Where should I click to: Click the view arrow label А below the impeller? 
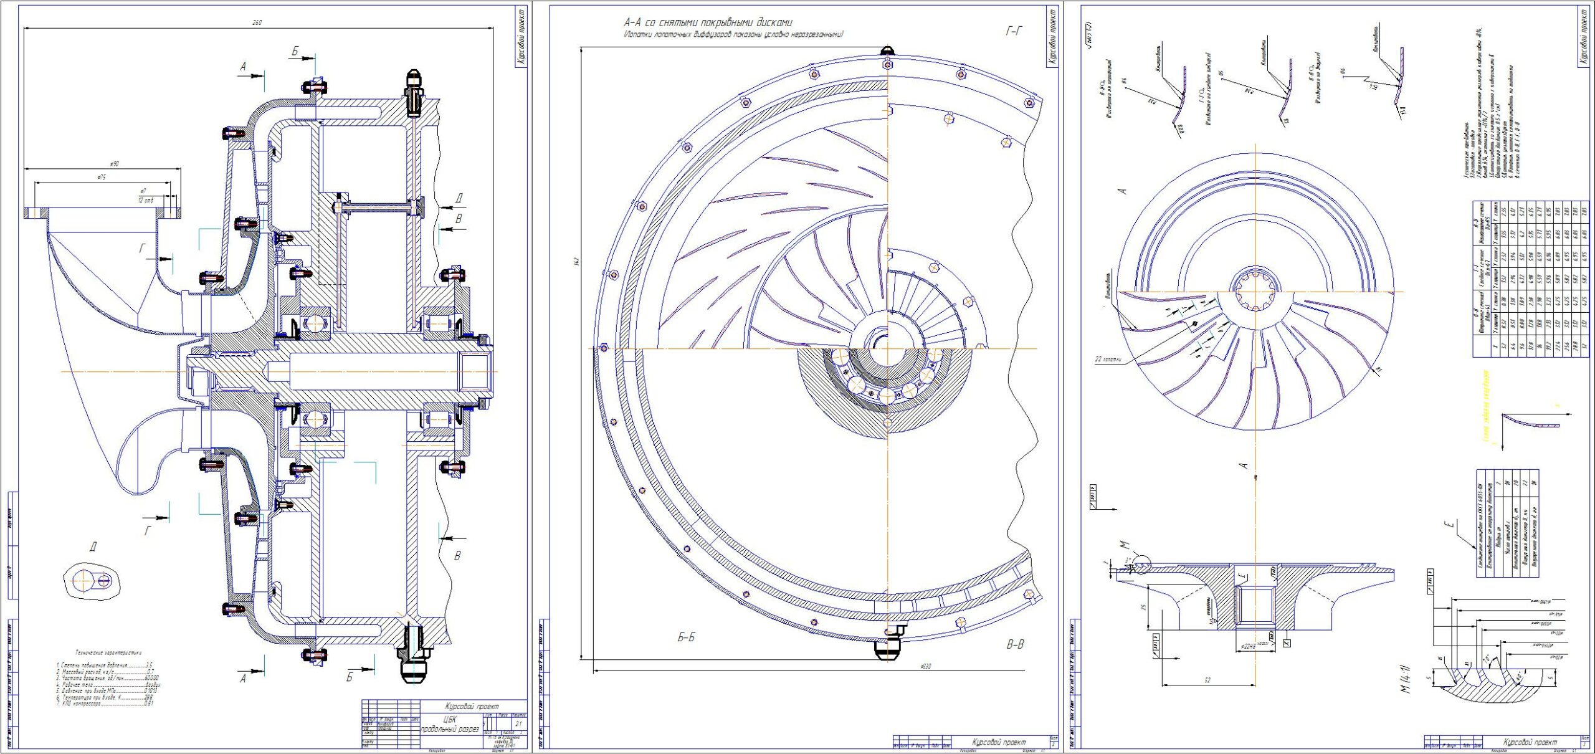pos(1244,465)
